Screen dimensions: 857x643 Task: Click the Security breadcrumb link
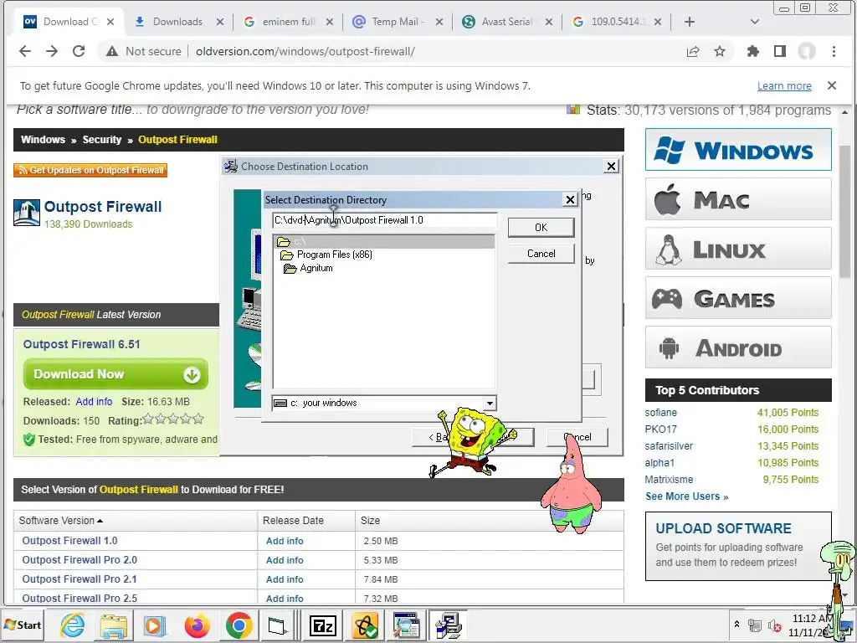point(101,140)
